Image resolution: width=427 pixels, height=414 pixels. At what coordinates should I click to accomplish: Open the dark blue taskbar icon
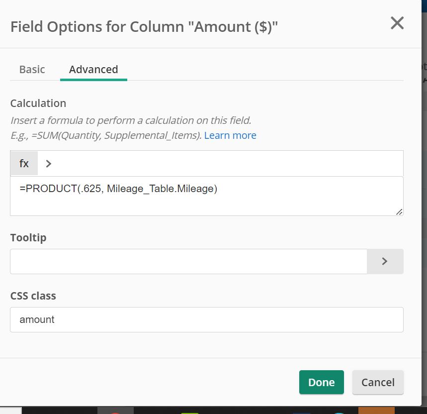[x=301, y=413]
